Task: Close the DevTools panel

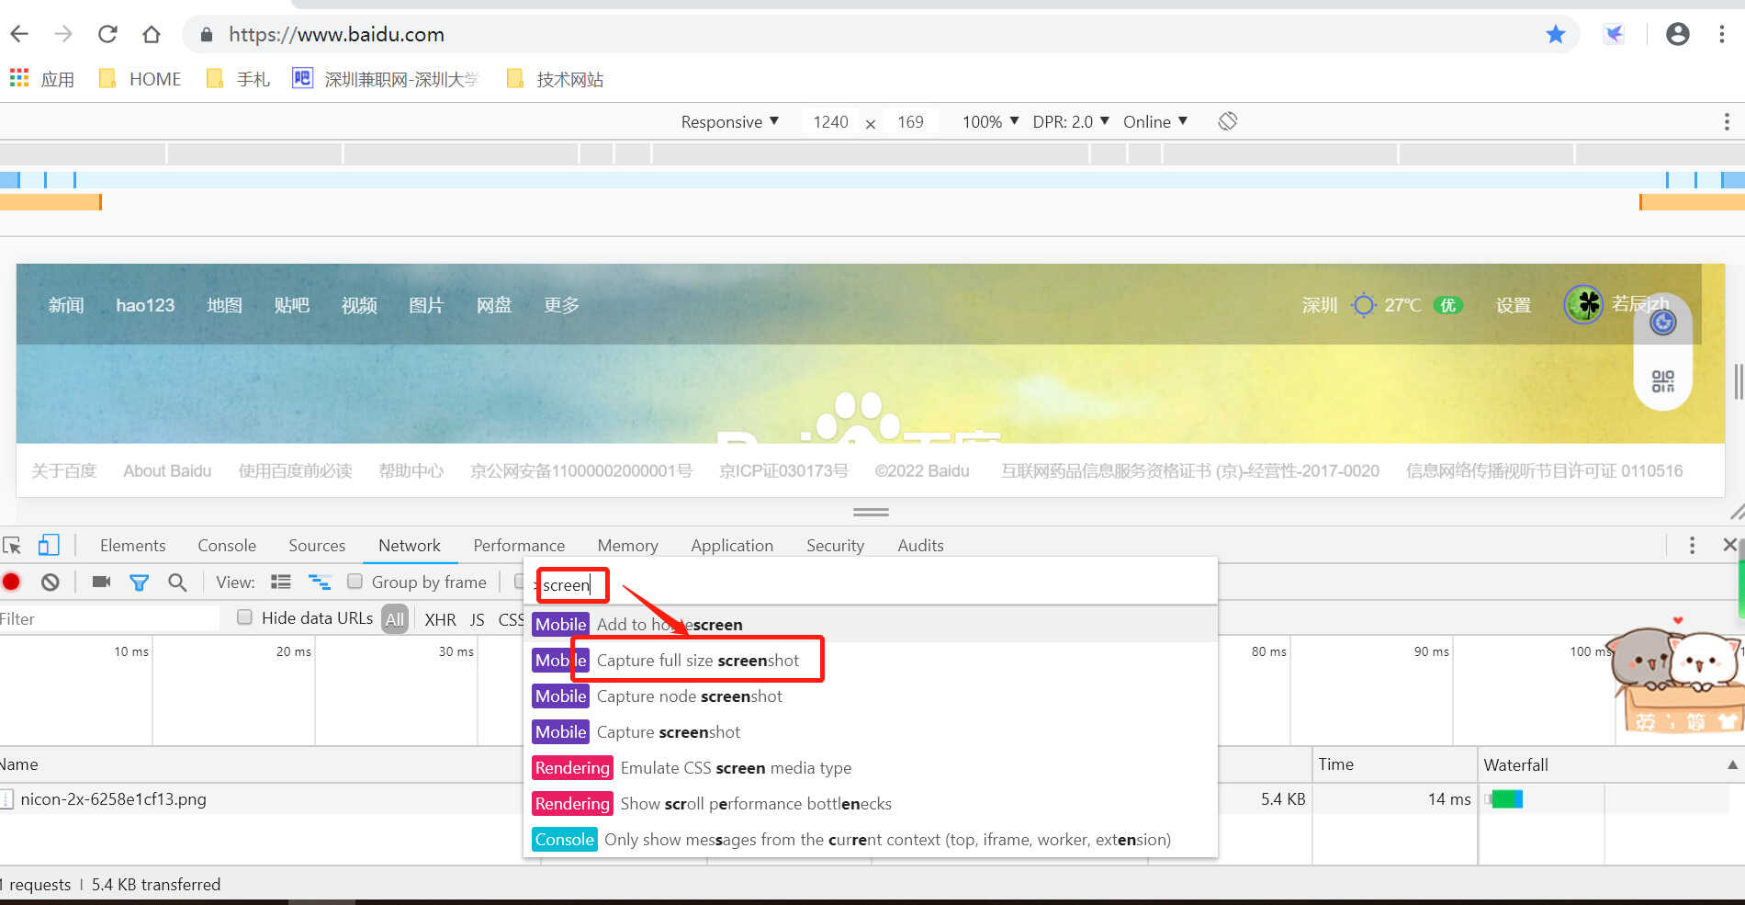Action: (x=1729, y=545)
